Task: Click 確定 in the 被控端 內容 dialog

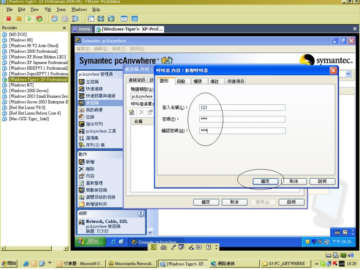Action: 206,202
